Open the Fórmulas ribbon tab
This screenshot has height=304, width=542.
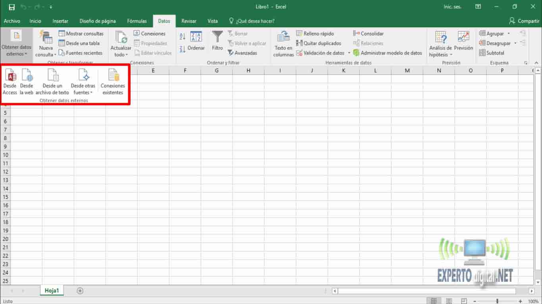click(x=137, y=21)
